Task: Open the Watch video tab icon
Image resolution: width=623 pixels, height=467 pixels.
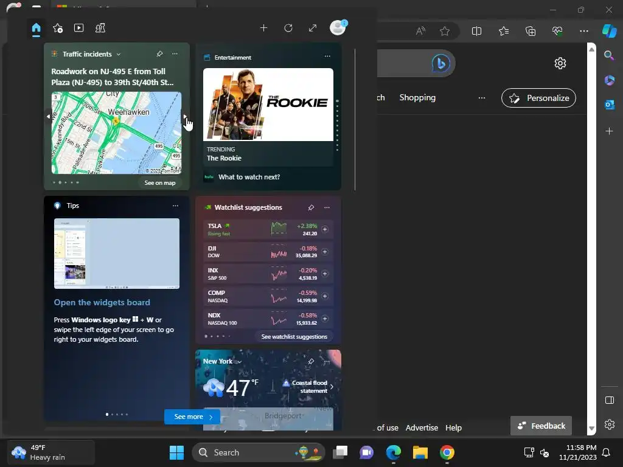Action: click(x=78, y=28)
